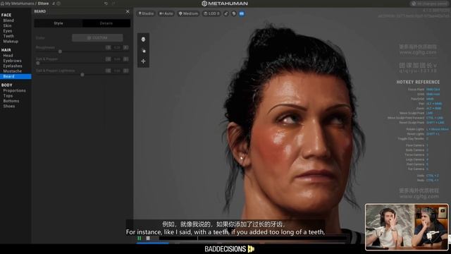
Task: Toggle the clay render icon beside LOD 0
Action: [x=226, y=13]
